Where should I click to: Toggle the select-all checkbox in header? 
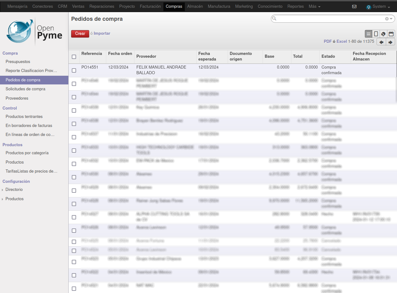tap(74, 57)
